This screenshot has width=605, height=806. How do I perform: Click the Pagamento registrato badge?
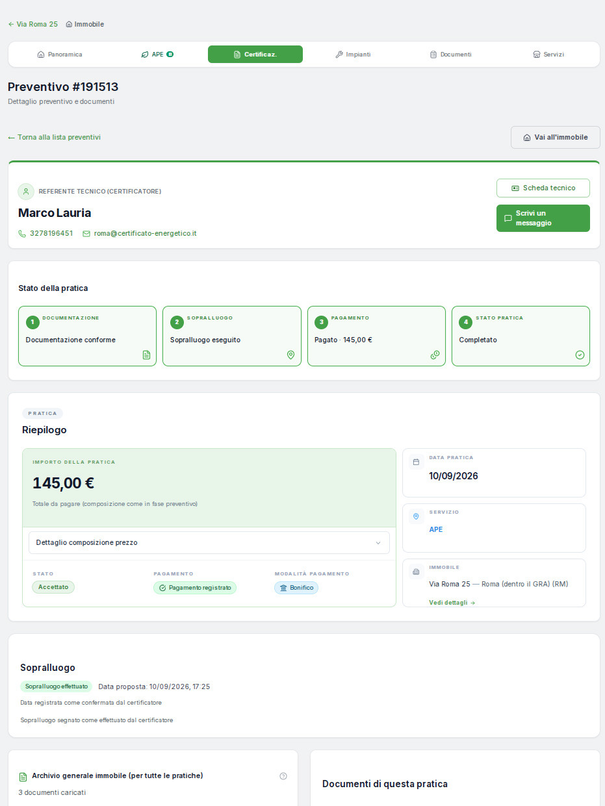(195, 588)
